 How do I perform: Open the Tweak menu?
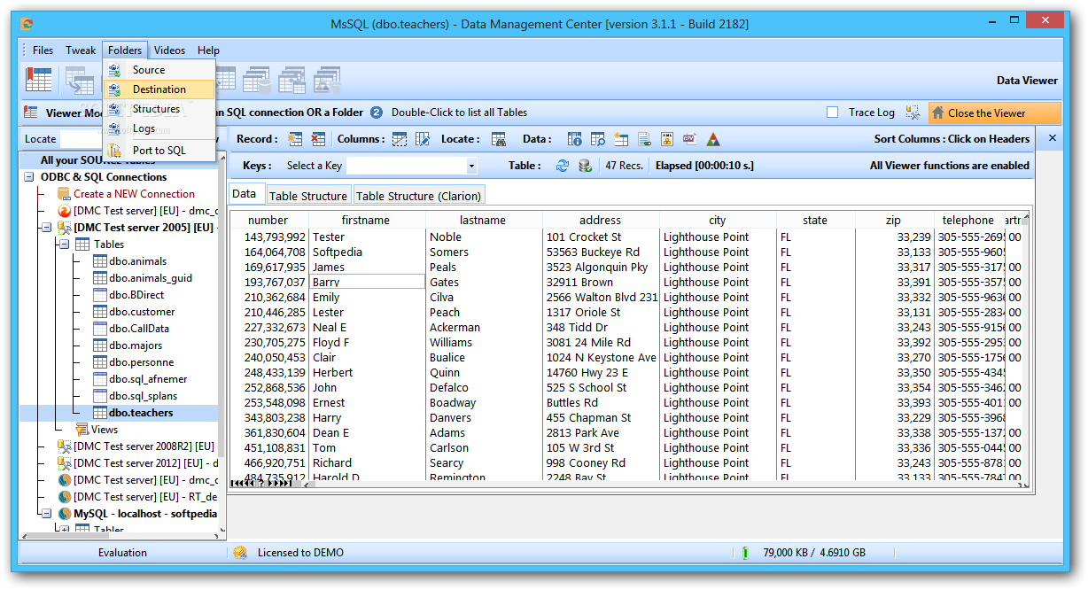tap(81, 50)
